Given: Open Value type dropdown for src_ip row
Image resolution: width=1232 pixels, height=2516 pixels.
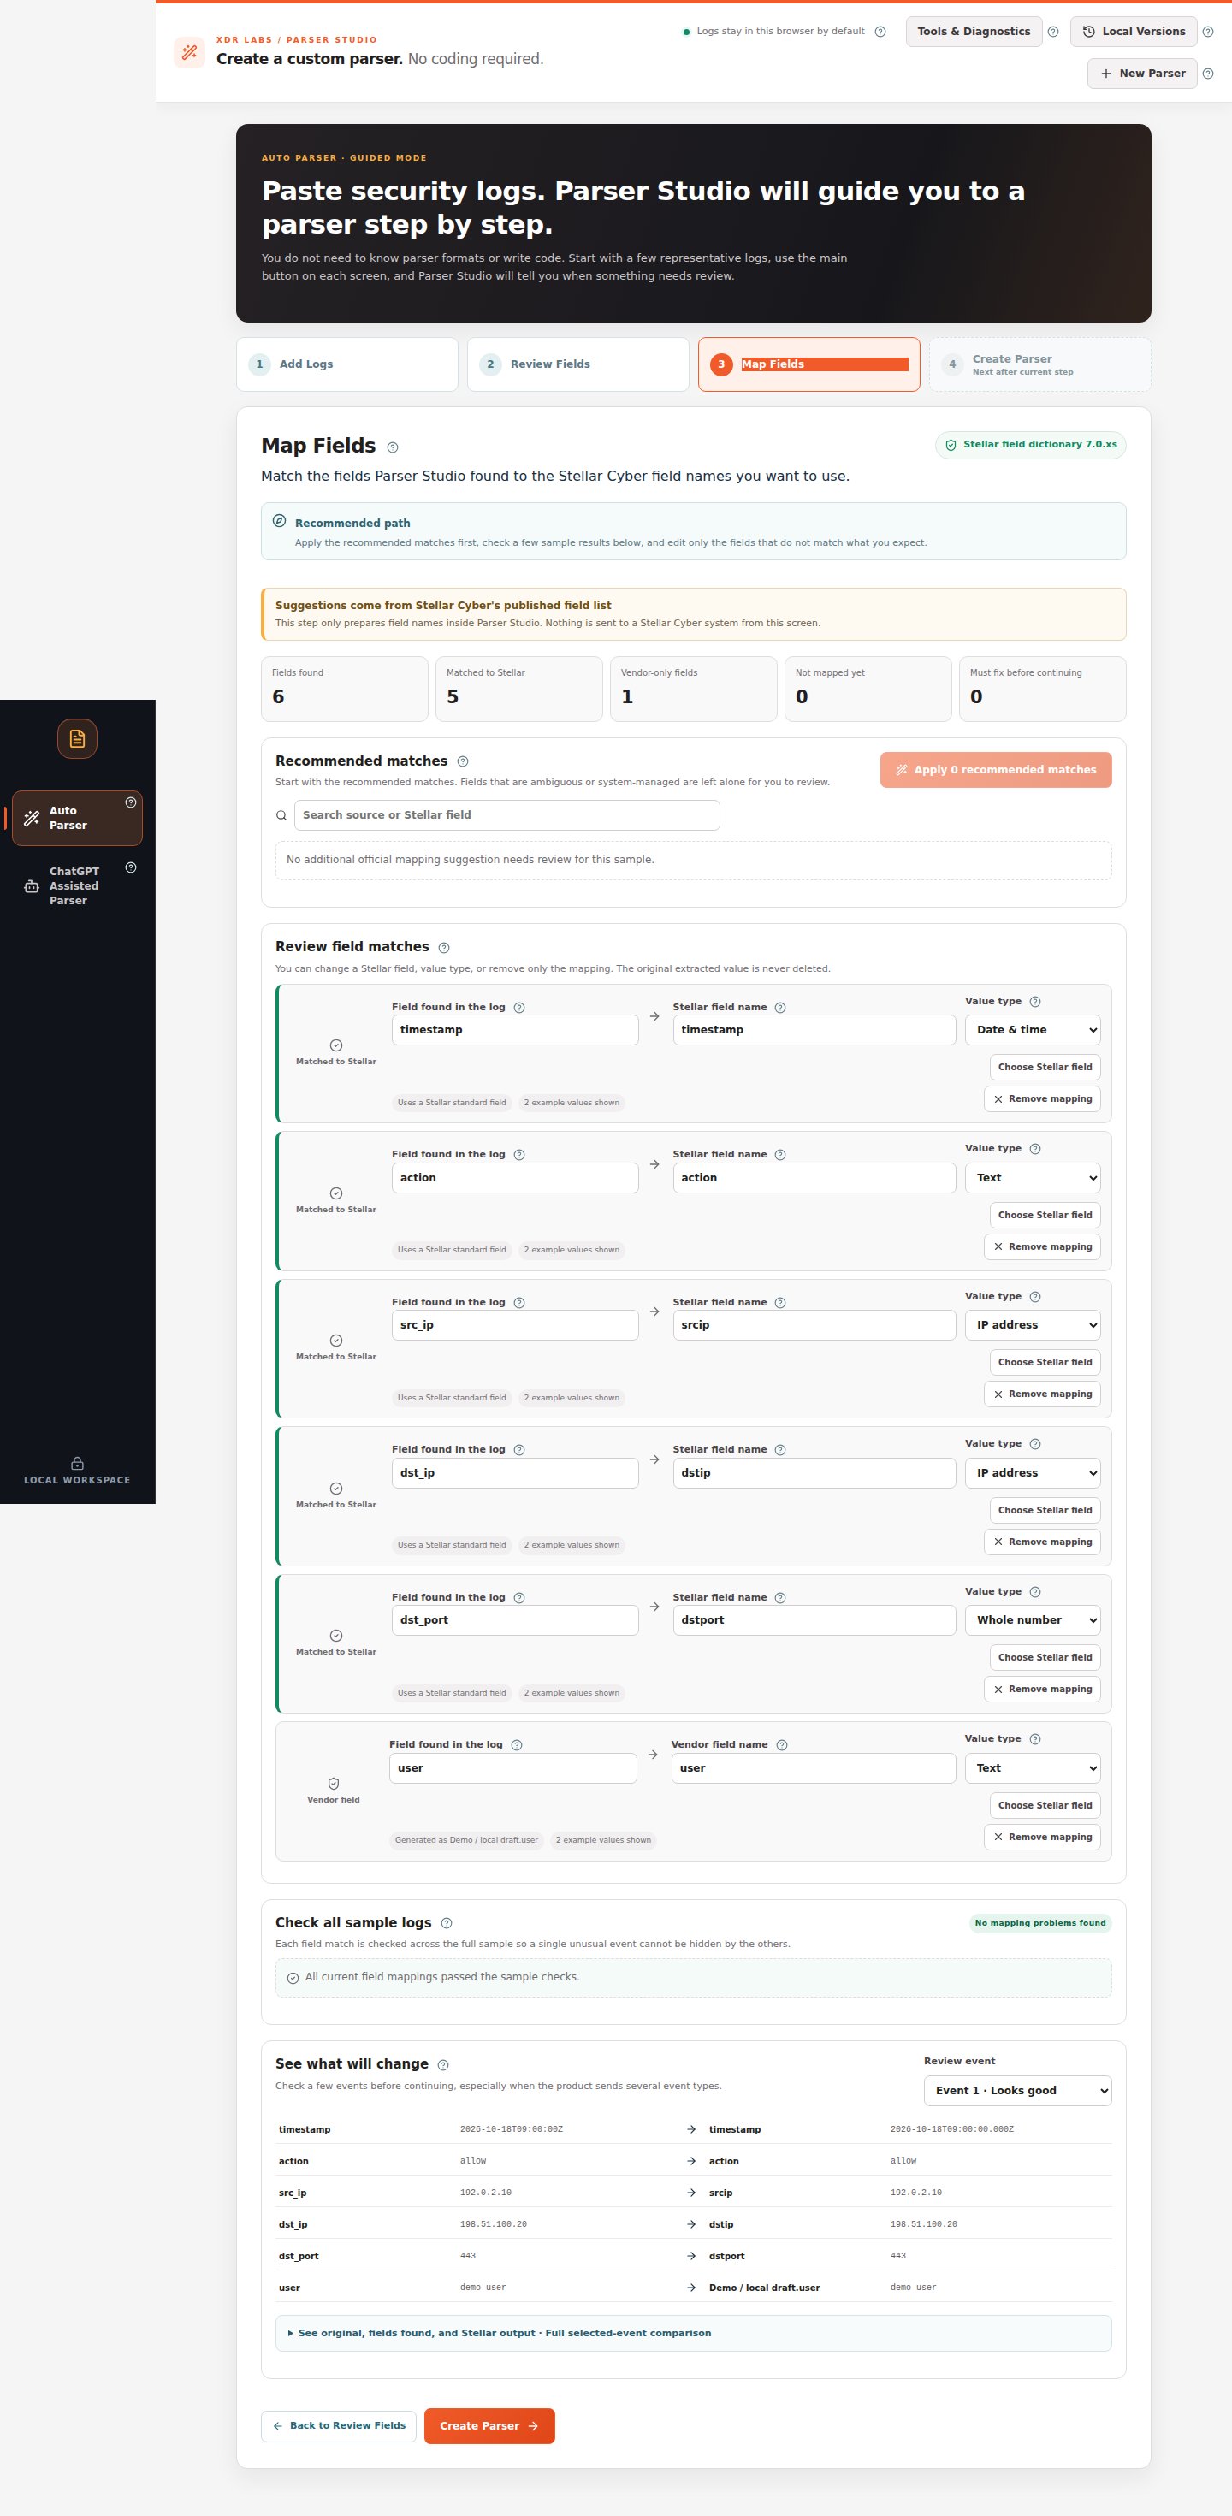Looking at the screenshot, I should [1033, 1325].
